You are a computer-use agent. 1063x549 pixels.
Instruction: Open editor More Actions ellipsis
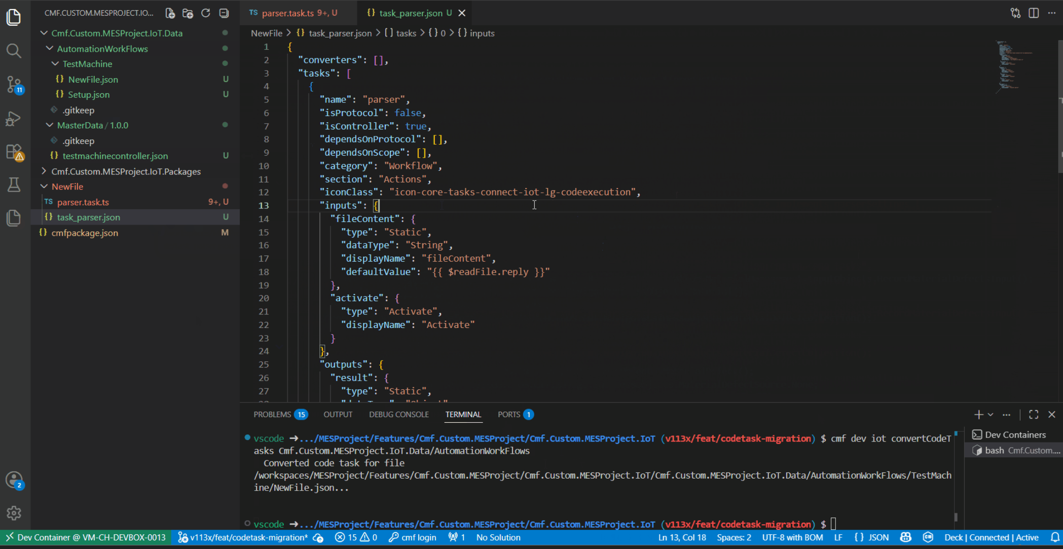click(1051, 13)
